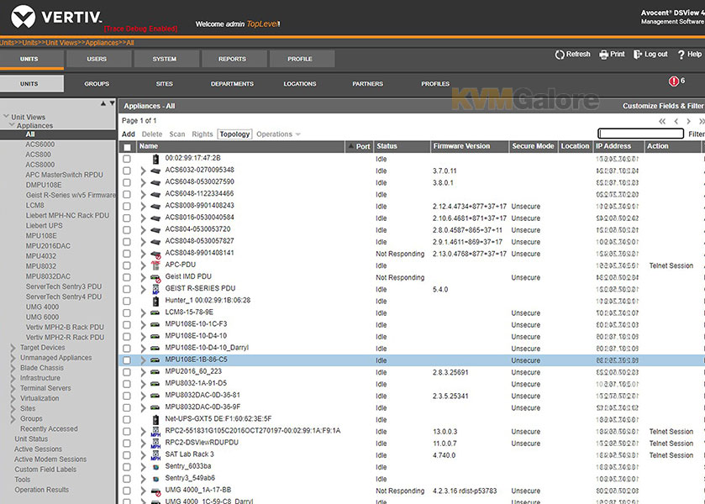This screenshot has height=504, width=705.
Task: Click the filter text input field
Action: pos(640,134)
